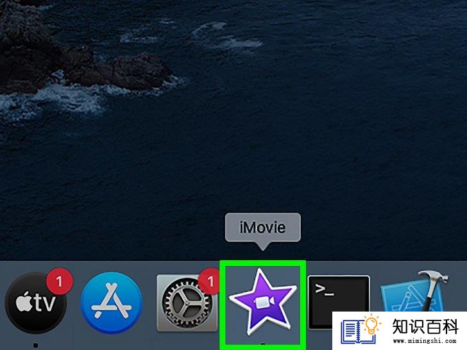This screenshot has height=350, width=467.
Task: Open the Terminal app in the Dock
Action: 339,302
